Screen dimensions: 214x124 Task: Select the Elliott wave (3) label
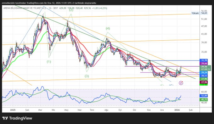click(87, 76)
